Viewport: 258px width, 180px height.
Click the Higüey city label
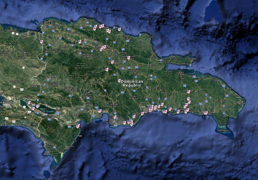[x=221, y=101]
